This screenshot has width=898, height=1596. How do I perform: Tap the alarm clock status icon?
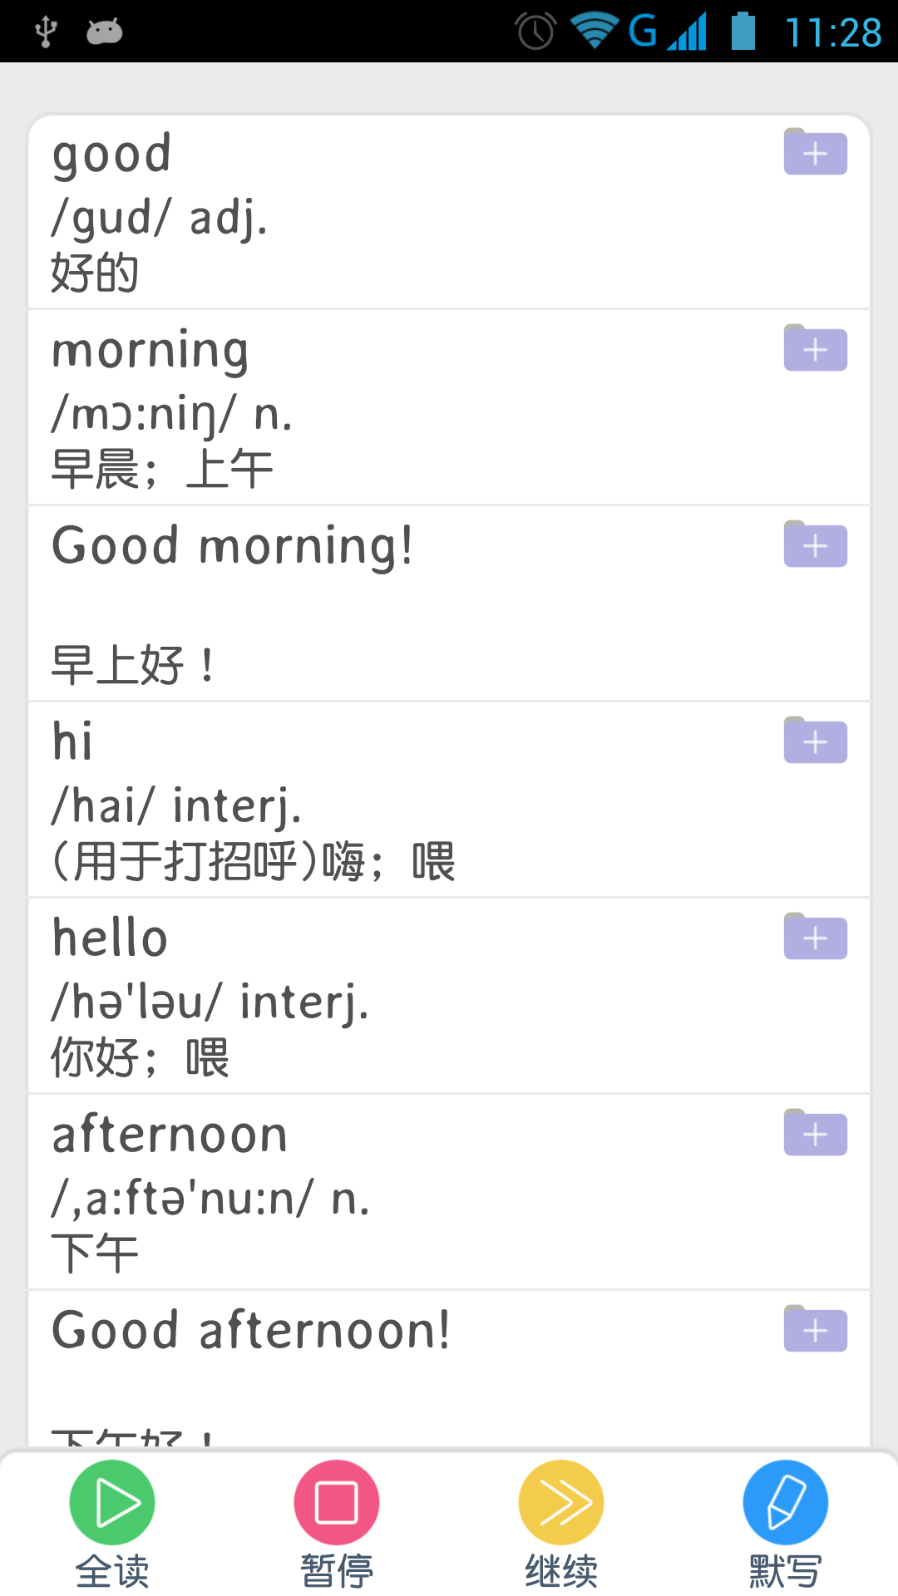click(x=536, y=32)
